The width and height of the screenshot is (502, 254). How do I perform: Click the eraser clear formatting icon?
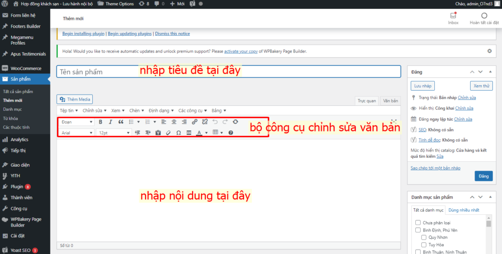click(168, 132)
